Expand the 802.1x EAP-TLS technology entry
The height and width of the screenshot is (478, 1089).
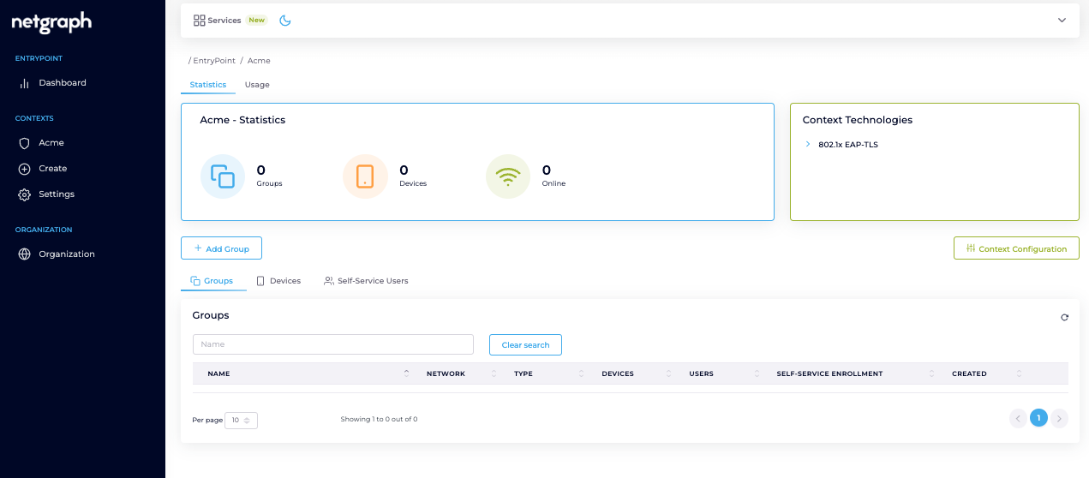pos(808,145)
